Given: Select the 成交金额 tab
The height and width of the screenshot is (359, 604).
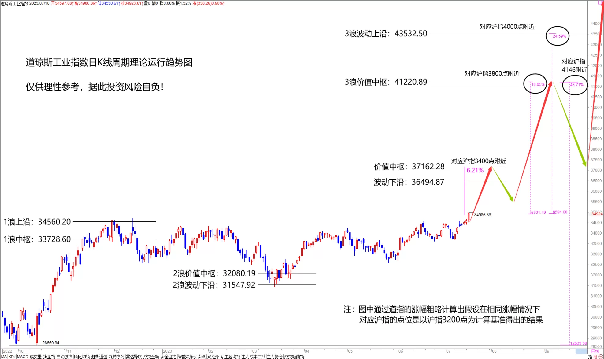Looking at the screenshot, I should tap(151, 357).
